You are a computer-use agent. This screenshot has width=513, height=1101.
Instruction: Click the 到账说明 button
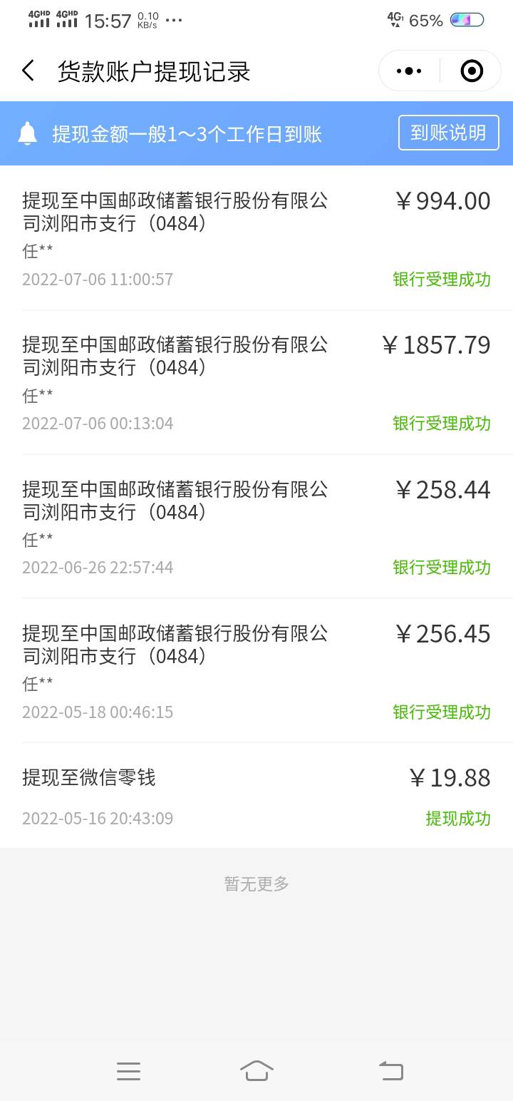pos(448,133)
